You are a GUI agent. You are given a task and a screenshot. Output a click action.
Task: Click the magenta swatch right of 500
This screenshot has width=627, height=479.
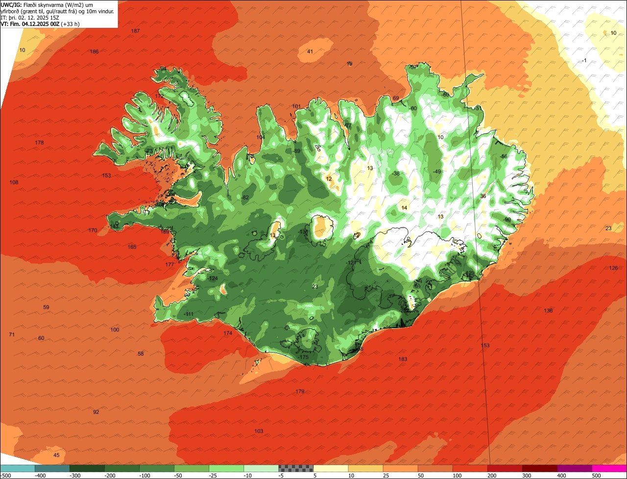[x=609, y=468]
